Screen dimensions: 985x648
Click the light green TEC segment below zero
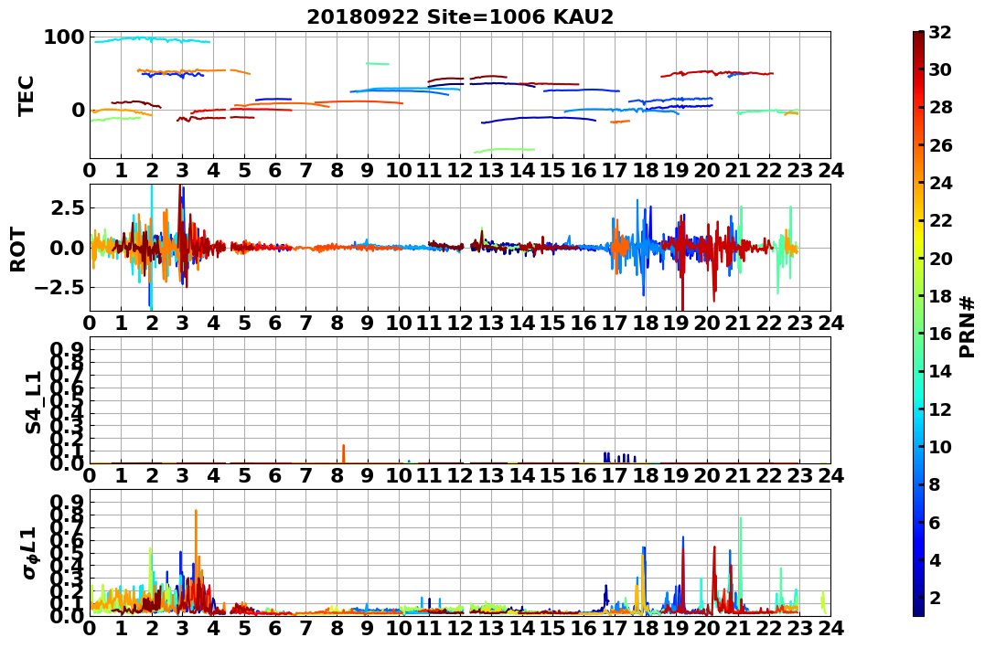click(505, 150)
